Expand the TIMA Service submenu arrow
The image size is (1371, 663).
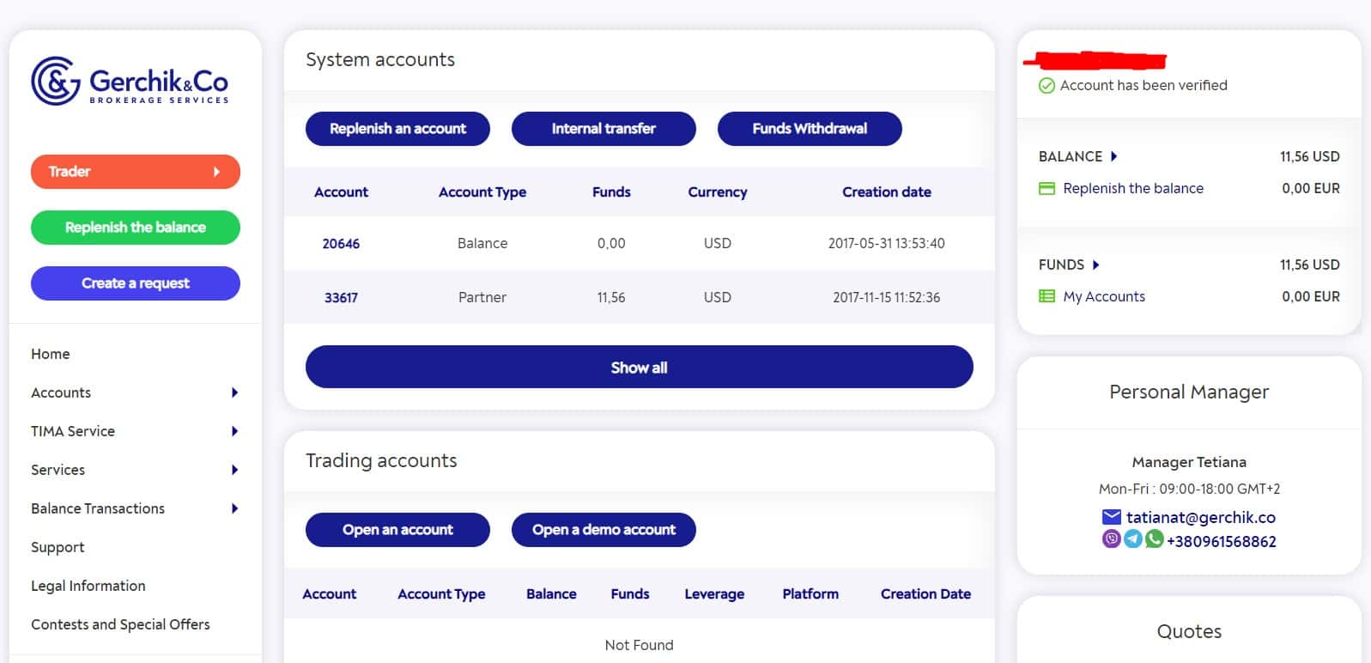point(234,431)
